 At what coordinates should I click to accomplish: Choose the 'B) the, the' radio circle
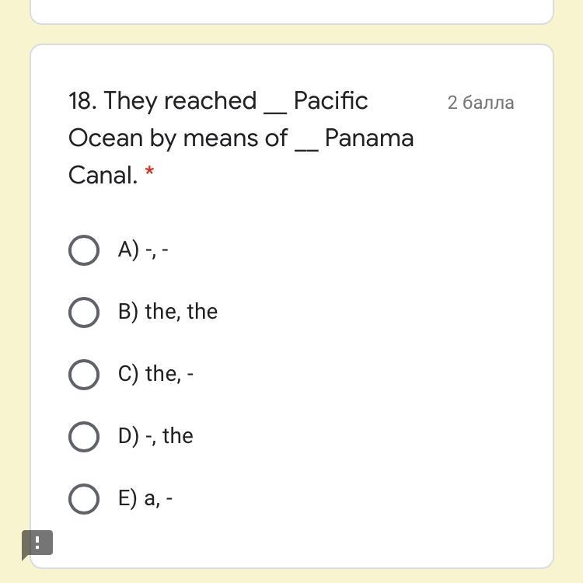point(84,312)
